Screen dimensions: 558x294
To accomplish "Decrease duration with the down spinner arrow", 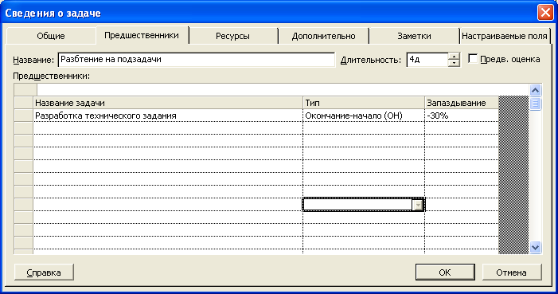I will [454, 63].
